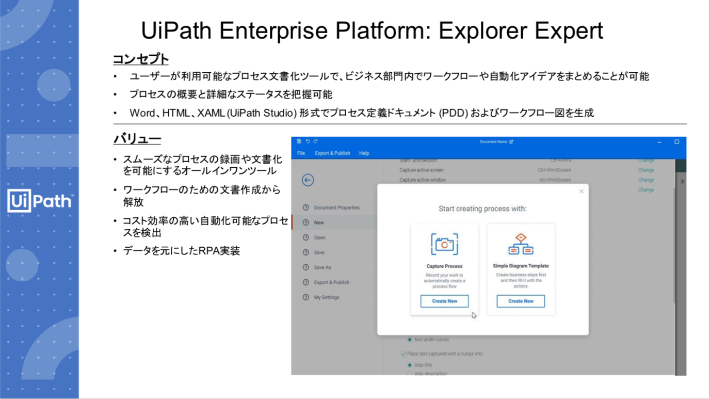The width and height of the screenshot is (710, 399).
Task: Click the question icon beside My Settings
Action: pyautogui.click(x=306, y=297)
